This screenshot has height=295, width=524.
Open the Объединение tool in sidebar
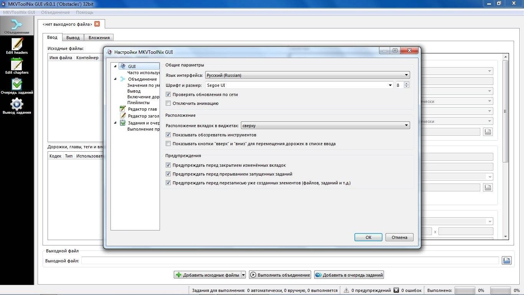pyautogui.click(x=17, y=27)
